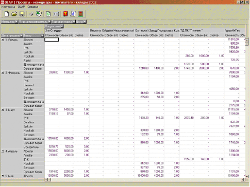Open the Цена filter dropdown arrow
250x187 pixels.
85,22
